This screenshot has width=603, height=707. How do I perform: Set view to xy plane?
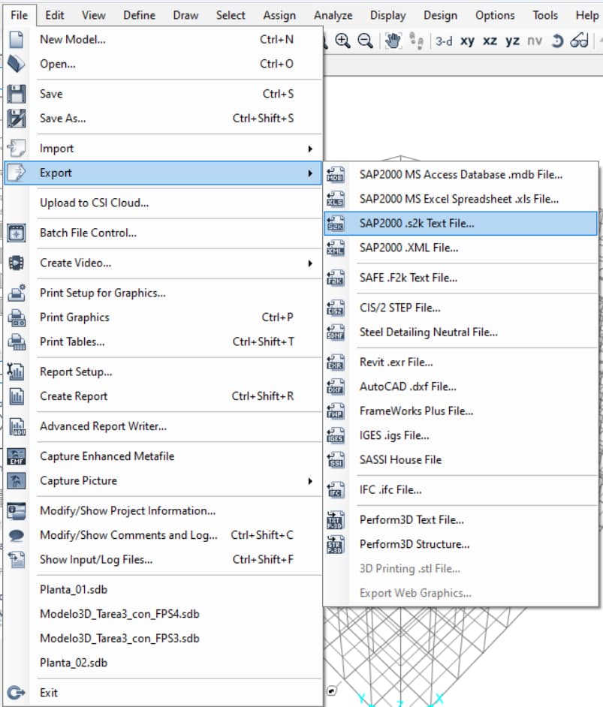pyautogui.click(x=467, y=41)
